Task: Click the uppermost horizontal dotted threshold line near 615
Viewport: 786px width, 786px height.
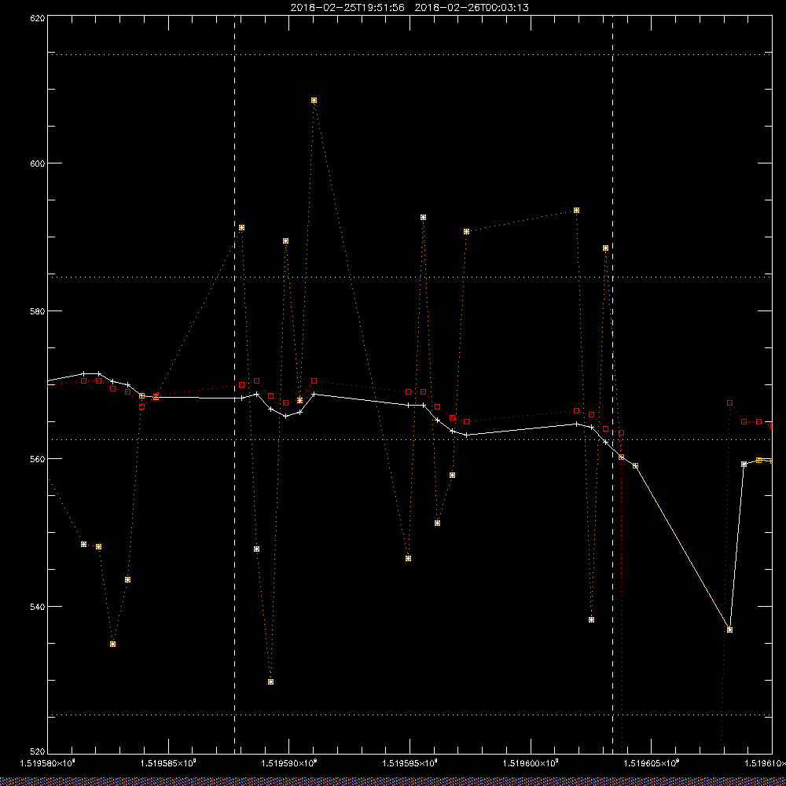Action: (x=410, y=55)
